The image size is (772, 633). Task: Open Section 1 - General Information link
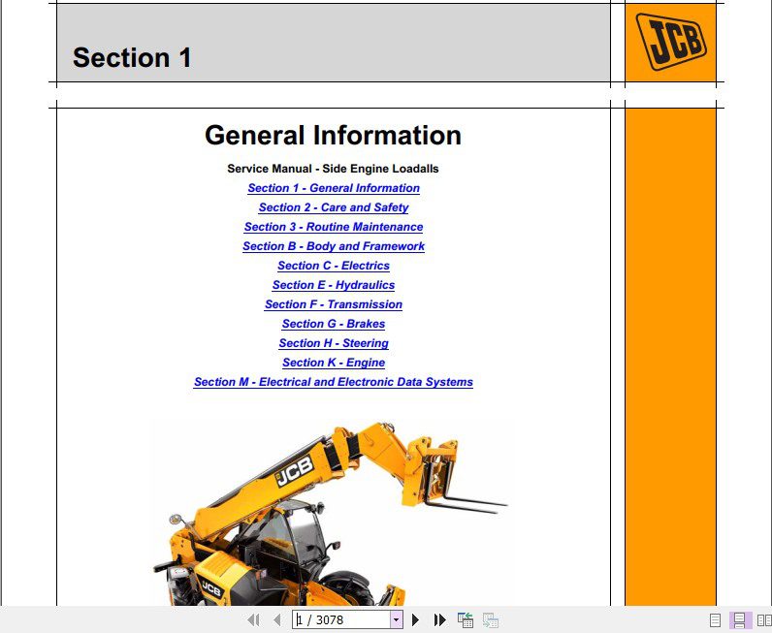tap(334, 188)
